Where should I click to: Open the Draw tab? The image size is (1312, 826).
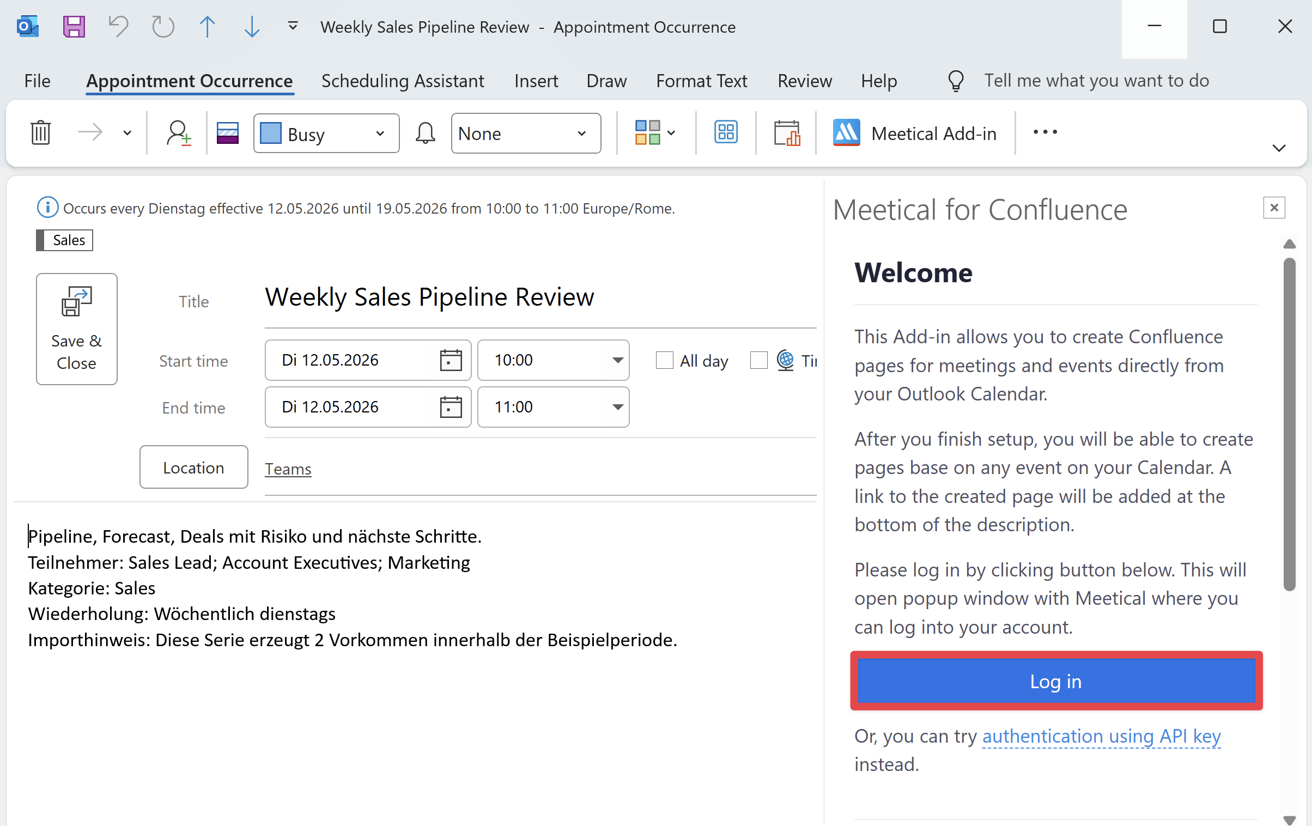pyautogui.click(x=606, y=81)
